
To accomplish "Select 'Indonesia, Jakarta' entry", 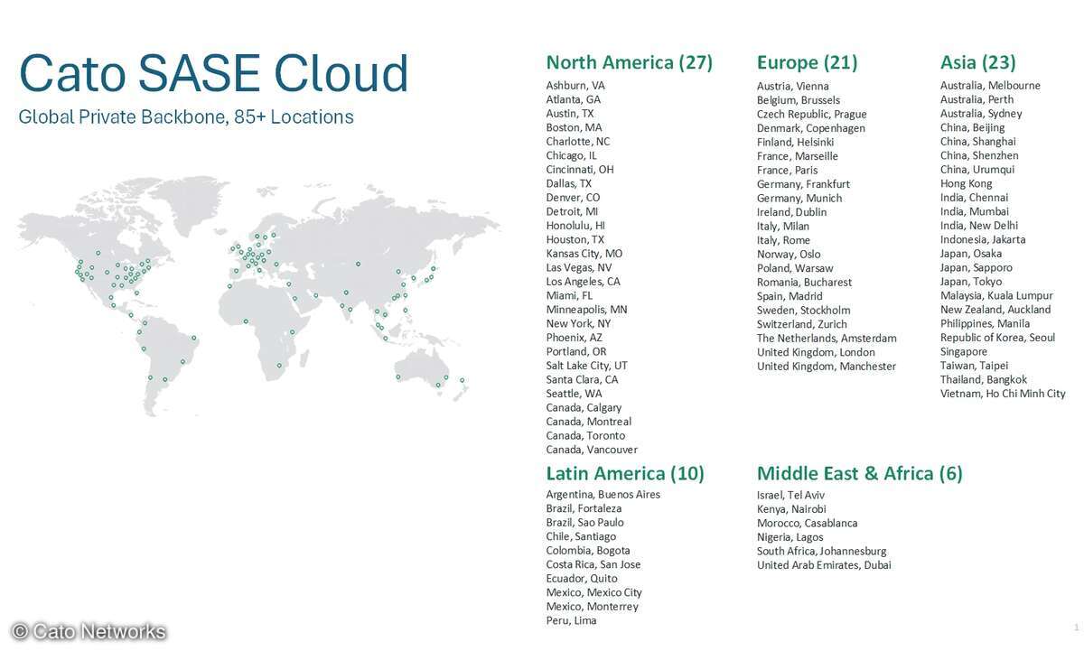I will tap(983, 239).
